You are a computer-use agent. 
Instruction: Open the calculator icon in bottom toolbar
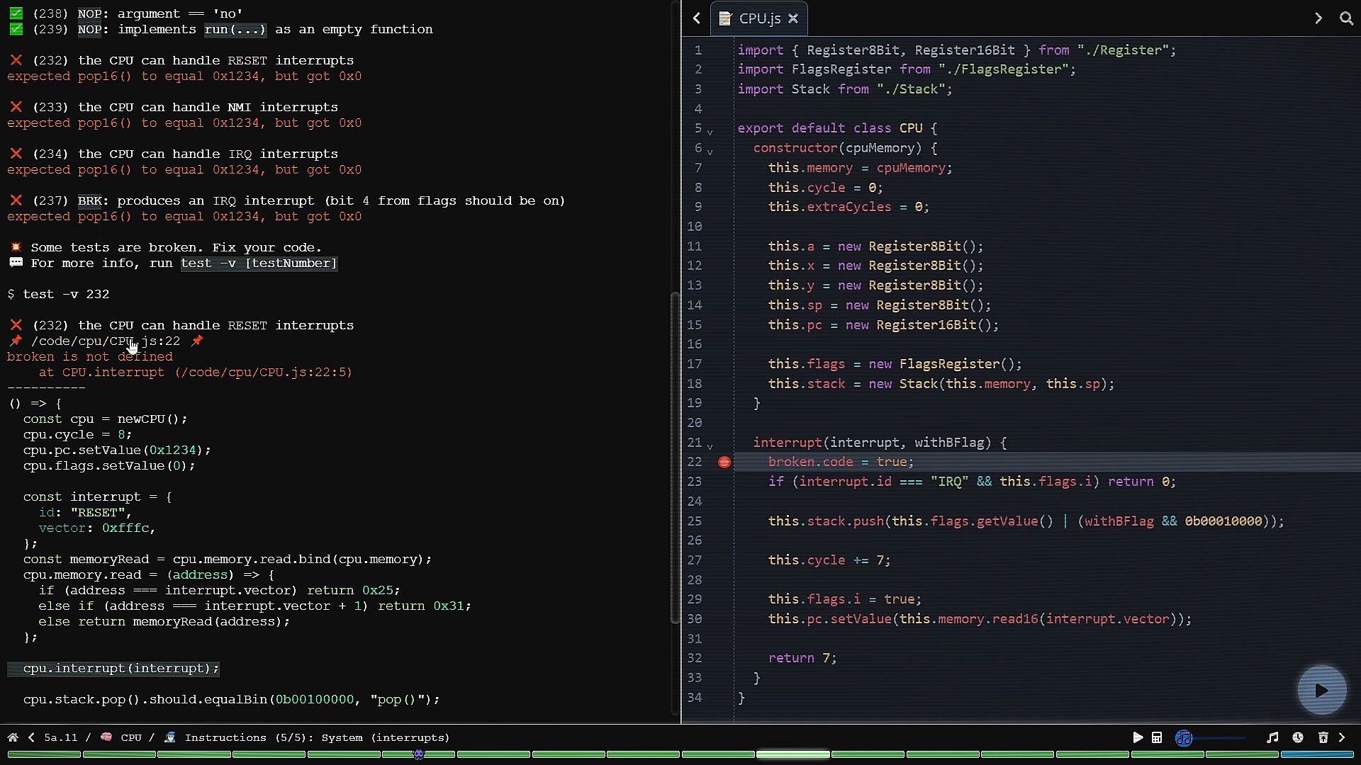coord(1157,737)
